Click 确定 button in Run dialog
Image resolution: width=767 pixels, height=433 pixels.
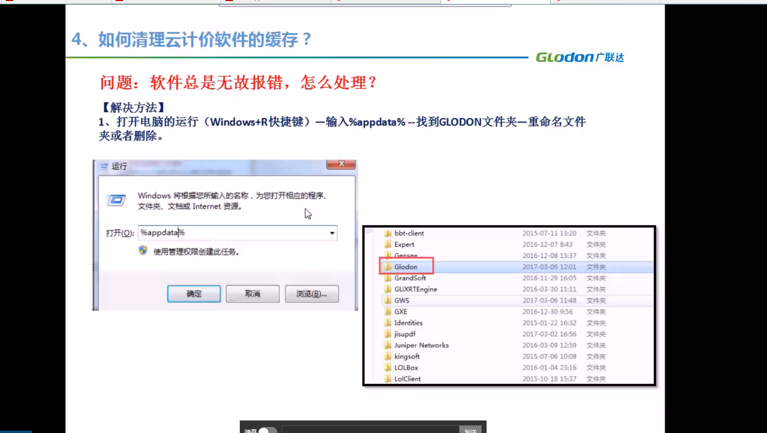coord(194,294)
